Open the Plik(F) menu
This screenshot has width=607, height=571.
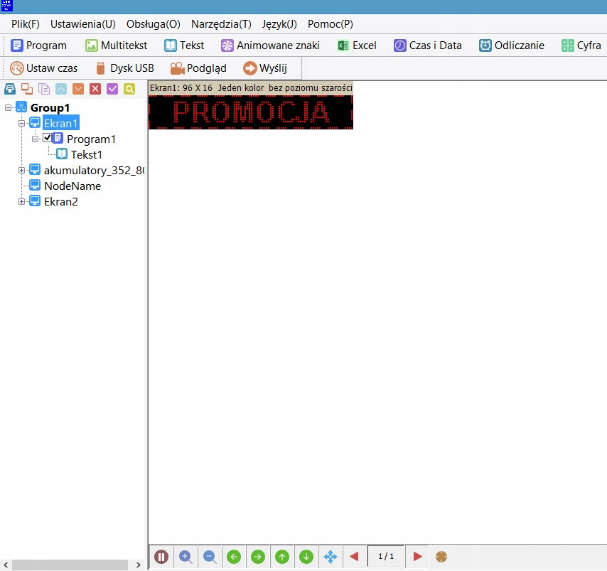click(26, 24)
